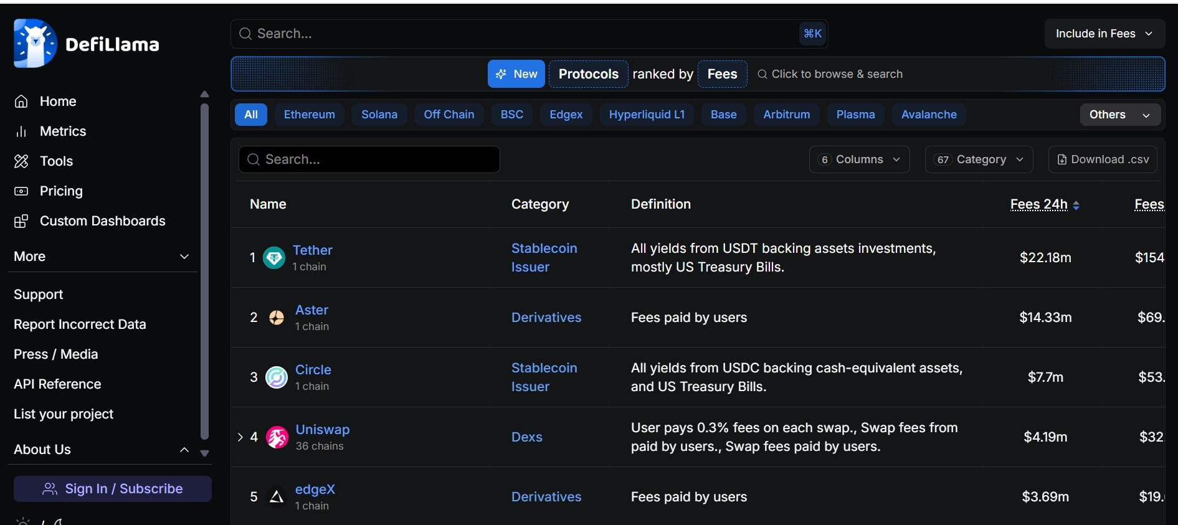Open Tools in the sidebar
1178x525 pixels.
56,161
